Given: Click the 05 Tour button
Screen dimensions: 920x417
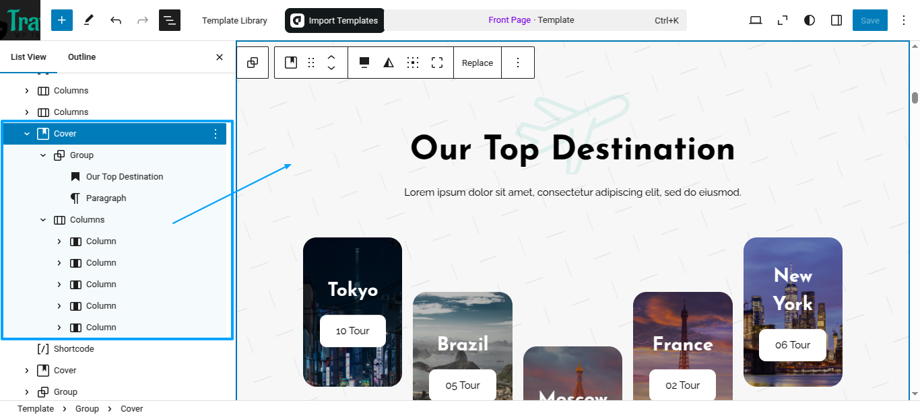Looking at the screenshot, I should pos(463,385).
